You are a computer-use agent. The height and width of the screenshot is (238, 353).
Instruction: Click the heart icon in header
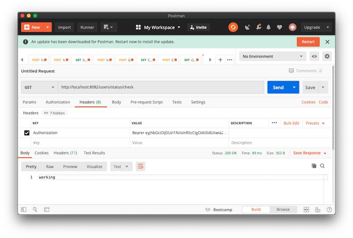(279, 27)
